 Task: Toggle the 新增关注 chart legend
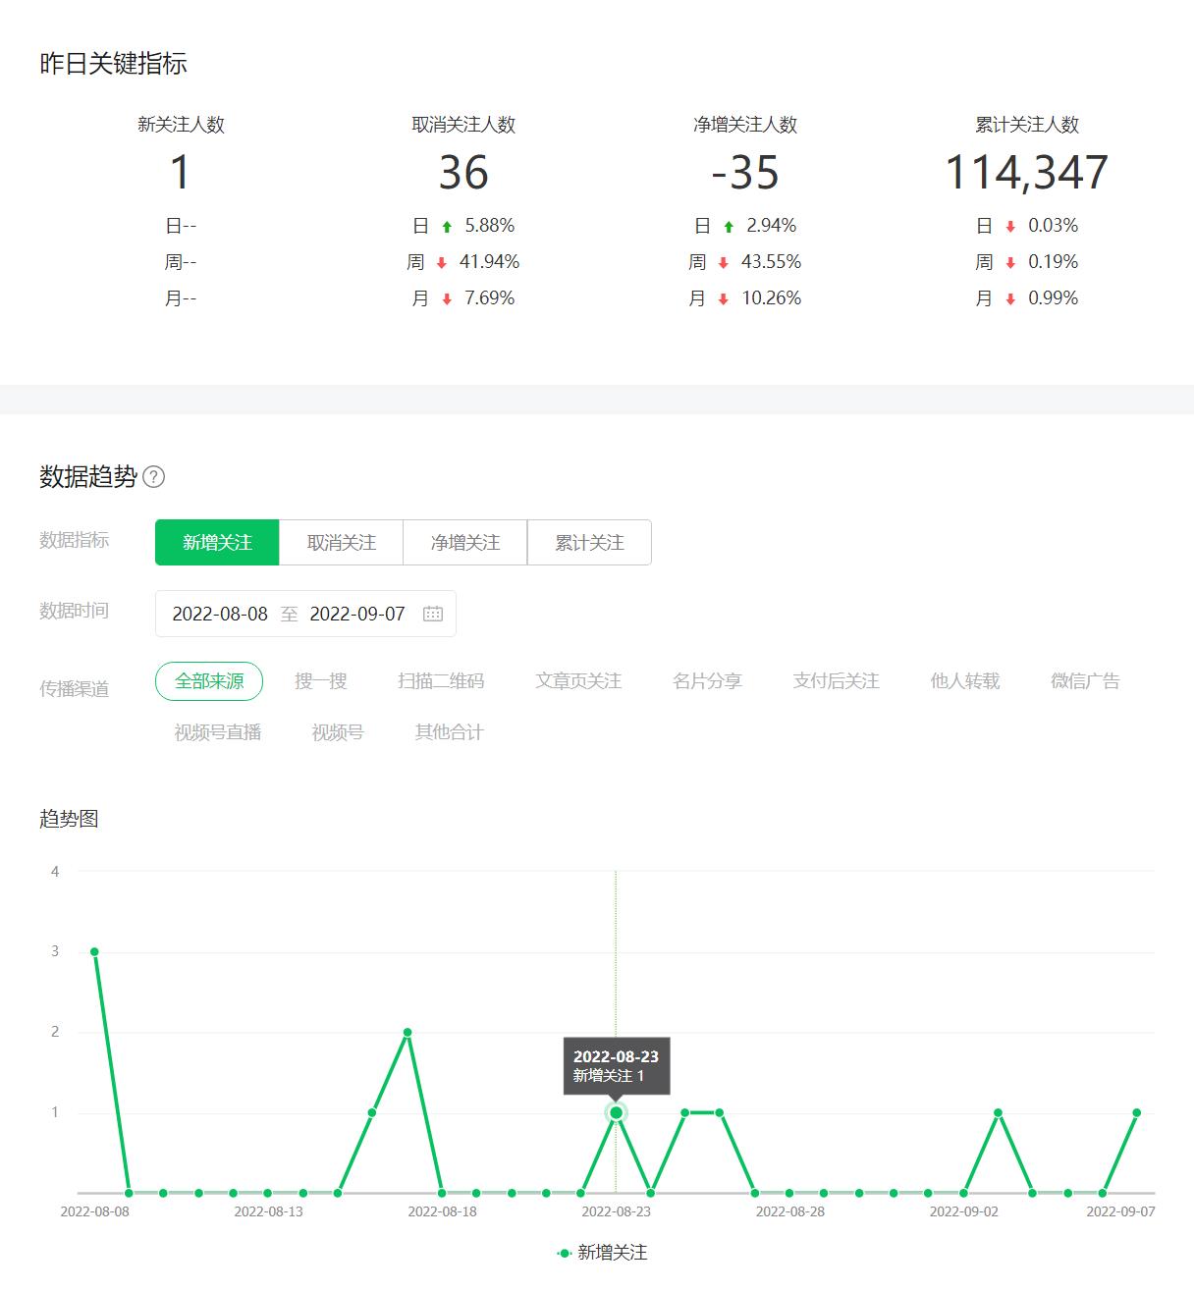point(602,1253)
